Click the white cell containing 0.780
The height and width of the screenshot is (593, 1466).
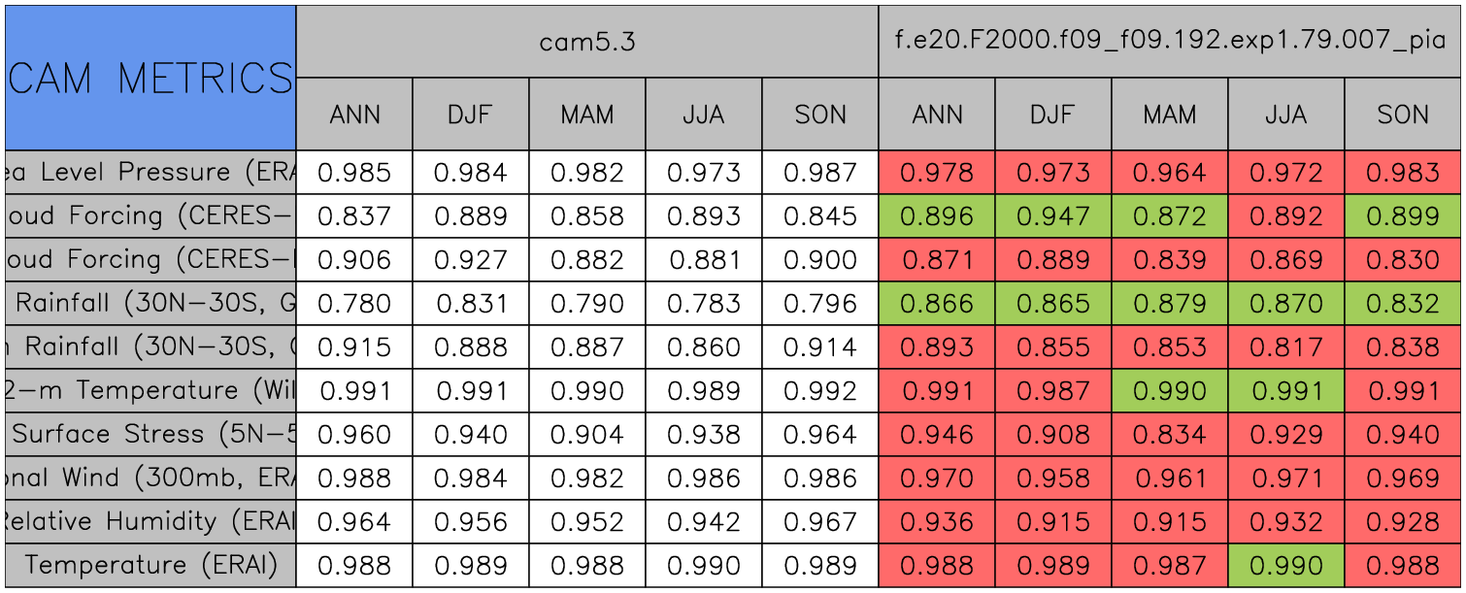pyautogui.click(x=354, y=304)
